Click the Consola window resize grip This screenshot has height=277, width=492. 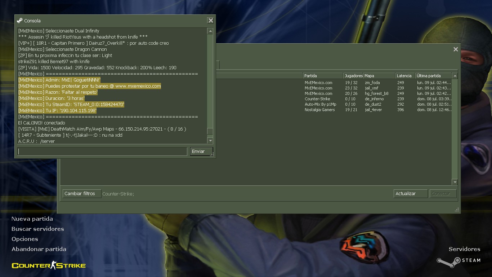pos(212,154)
